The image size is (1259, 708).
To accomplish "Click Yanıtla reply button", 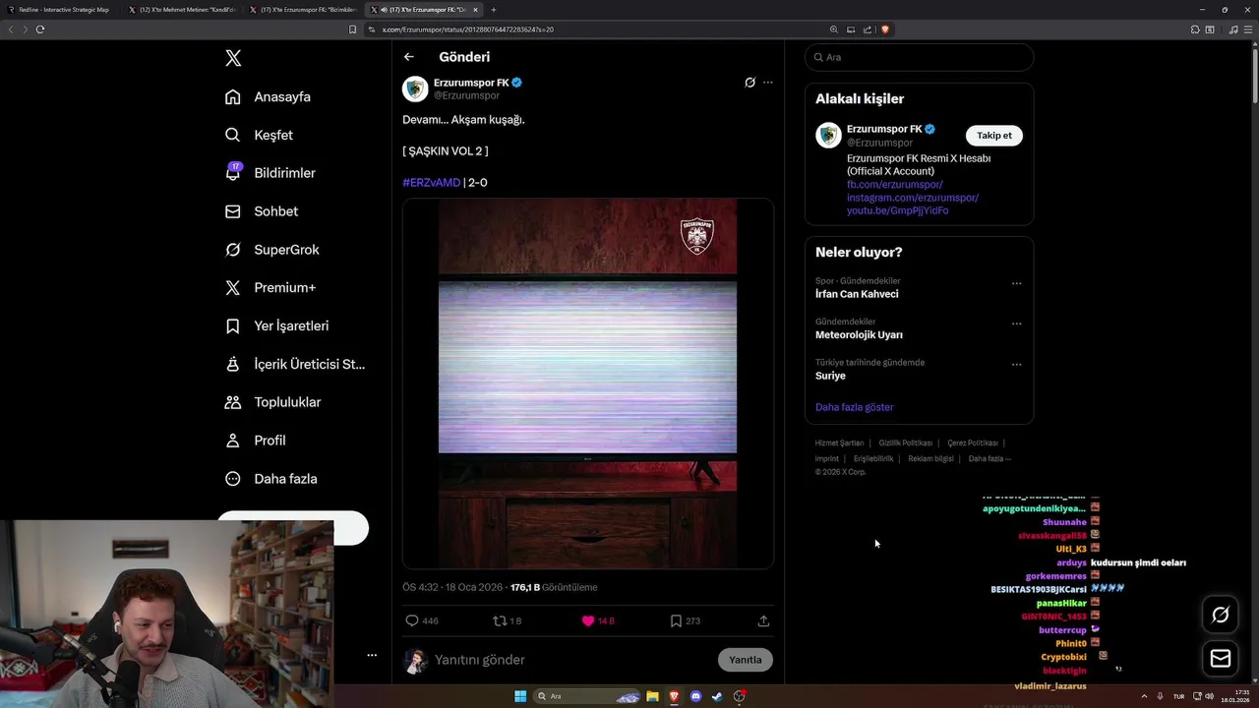I will (745, 660).
